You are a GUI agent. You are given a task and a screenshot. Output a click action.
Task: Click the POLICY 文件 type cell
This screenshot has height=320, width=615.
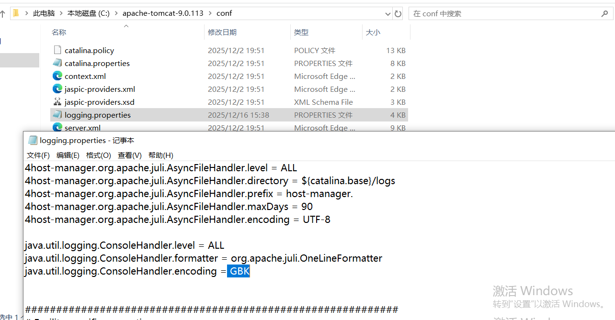pos(315,50)
